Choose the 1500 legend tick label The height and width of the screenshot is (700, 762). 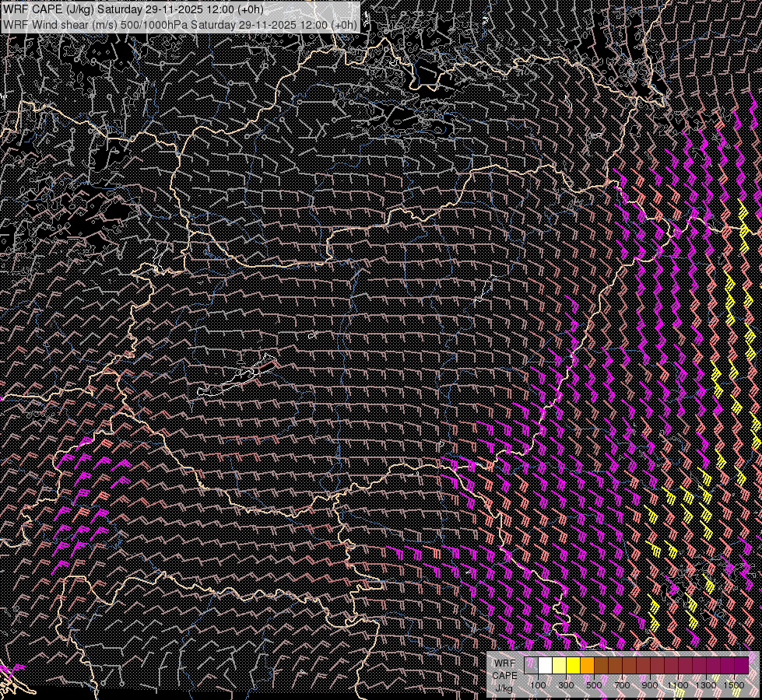(733, 685)
